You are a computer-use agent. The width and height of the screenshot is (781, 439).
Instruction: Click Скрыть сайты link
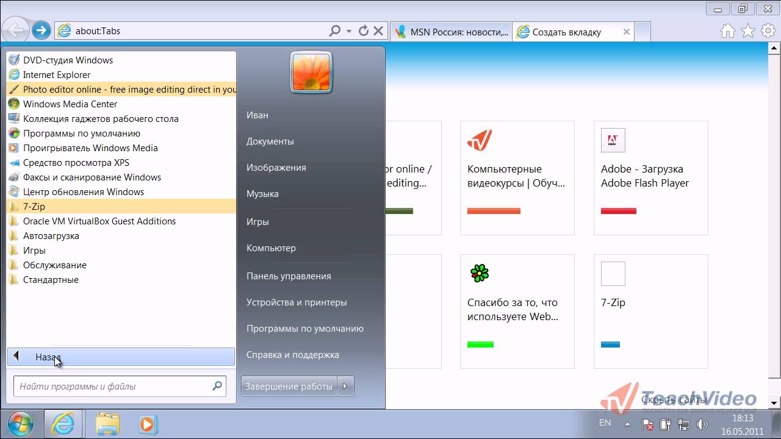674,399
